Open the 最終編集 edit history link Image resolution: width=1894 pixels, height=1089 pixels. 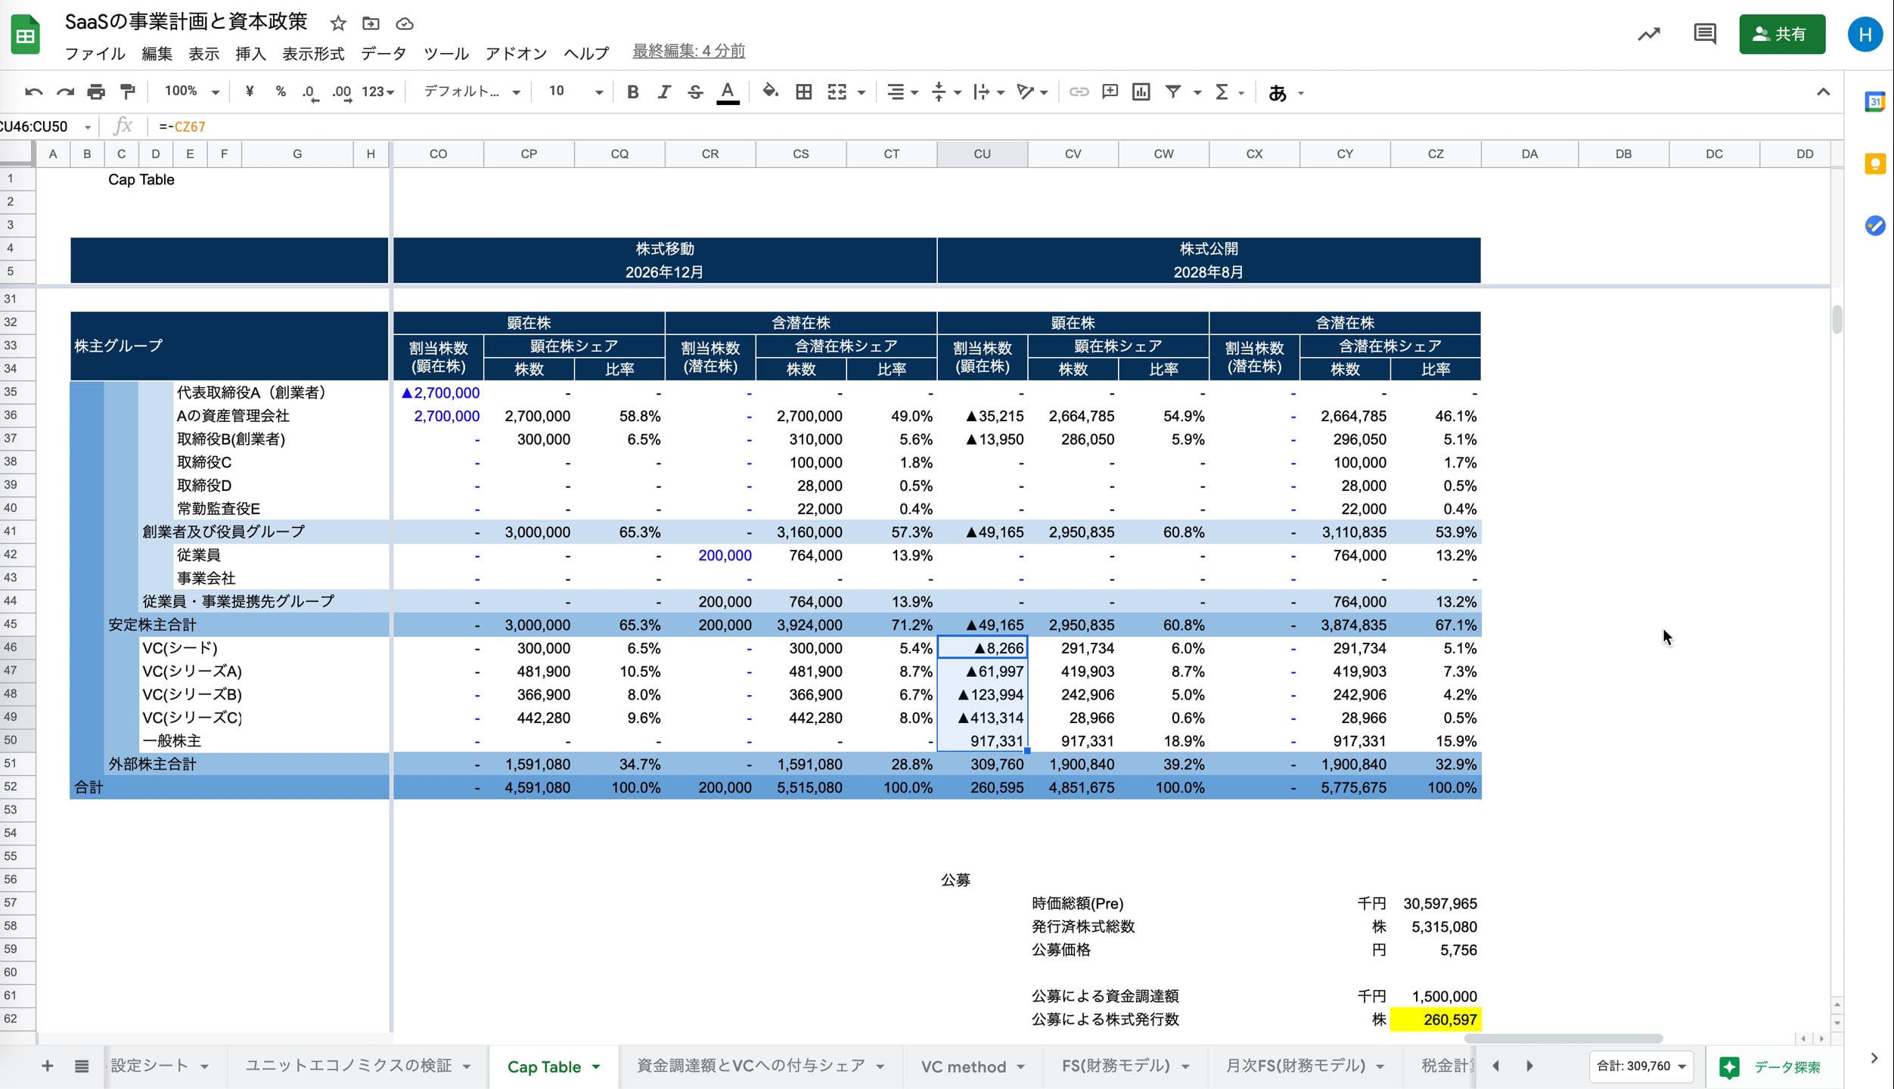[x=688, y=51]
